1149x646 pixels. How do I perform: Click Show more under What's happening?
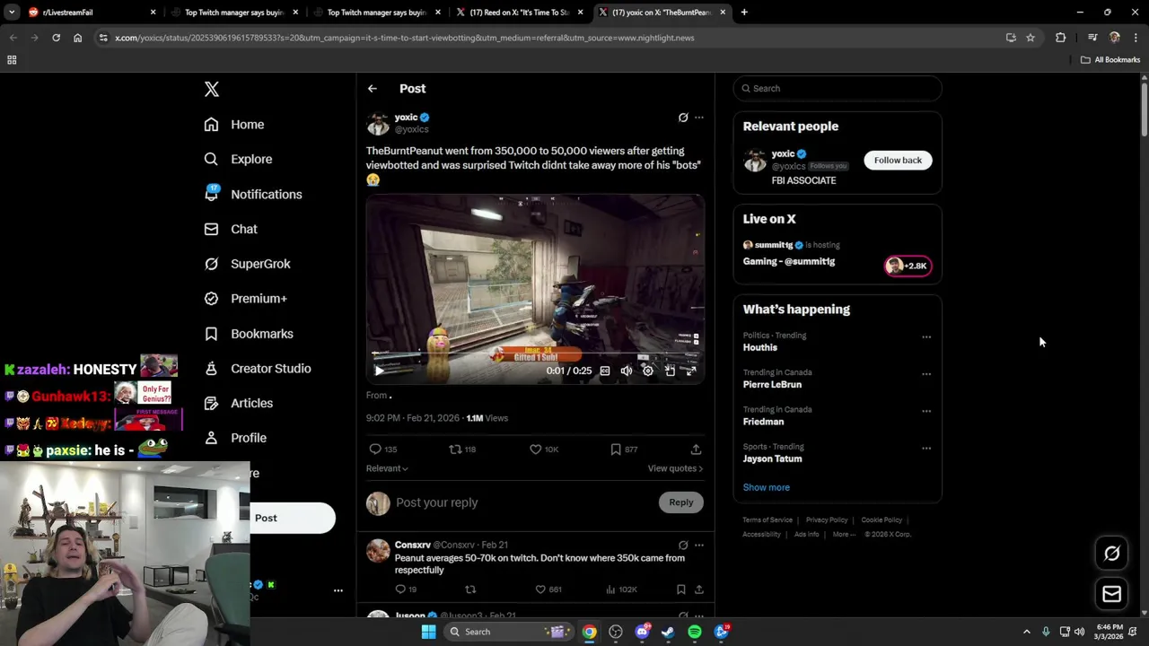(x=766, y=487)
